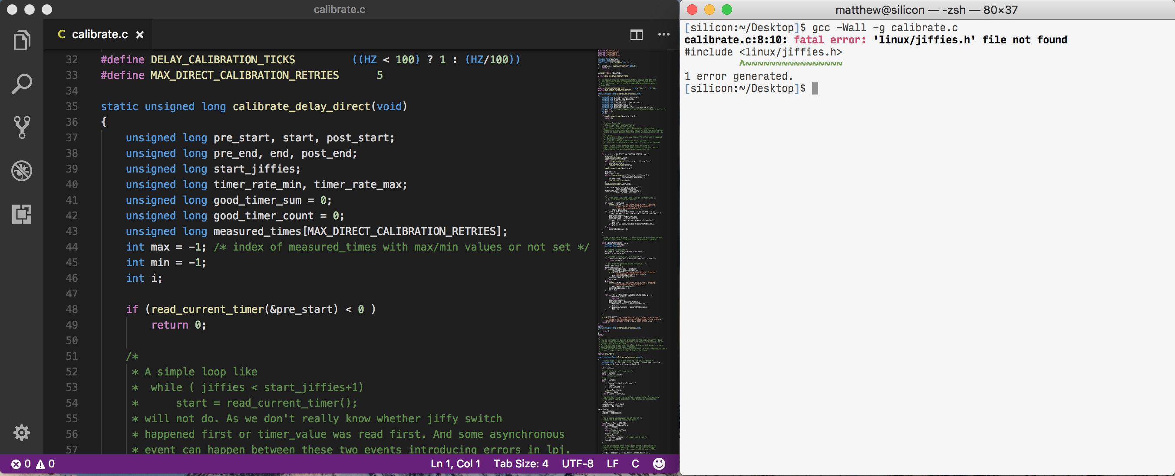
Task: Click line number 35 in the gutter
Action: pos(72,106)
